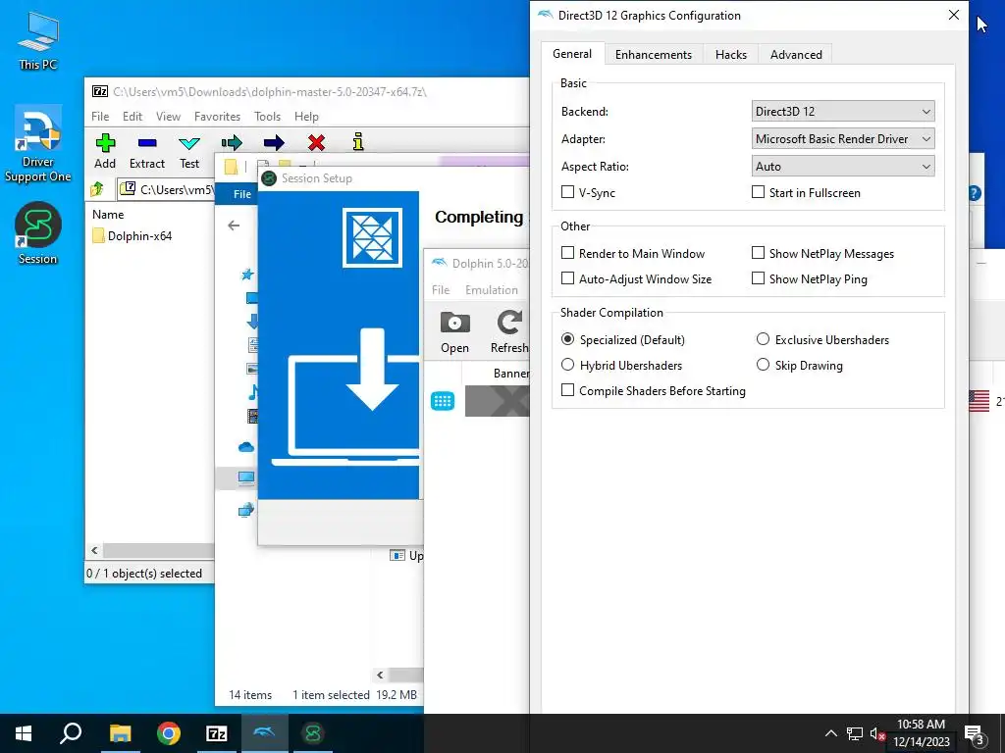Click the up-folder icon in 7-Zip address bar

[97, 189]
